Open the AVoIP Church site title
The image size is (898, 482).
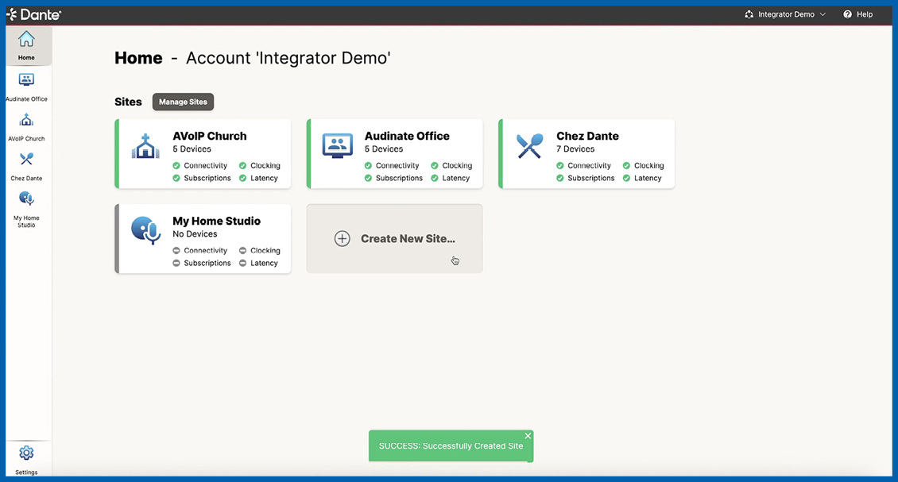[x=210, y=136]
